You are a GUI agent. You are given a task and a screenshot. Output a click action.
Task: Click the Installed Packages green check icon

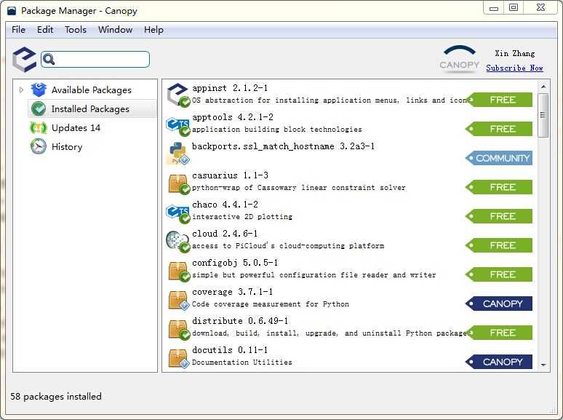coord(39,109)
